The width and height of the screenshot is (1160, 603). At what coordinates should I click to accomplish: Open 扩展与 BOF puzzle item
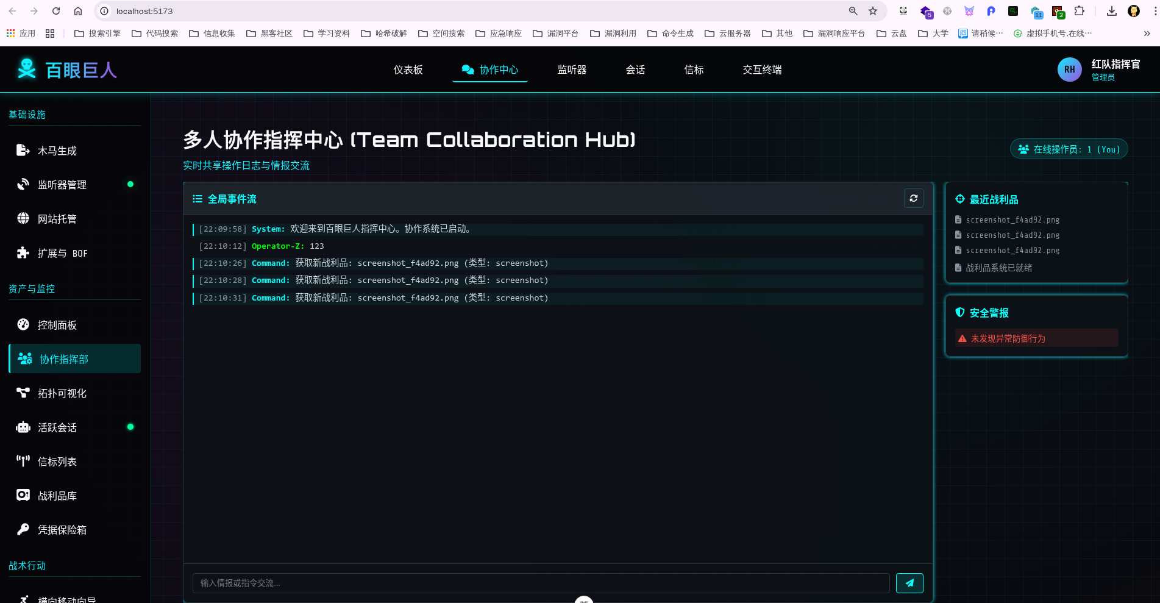(62, 253)
